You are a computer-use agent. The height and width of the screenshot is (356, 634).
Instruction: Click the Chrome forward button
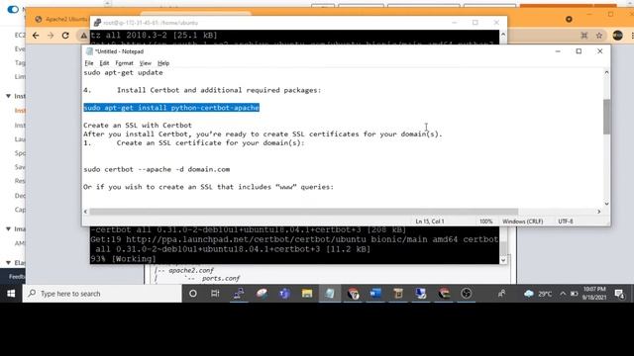(51, 36)
